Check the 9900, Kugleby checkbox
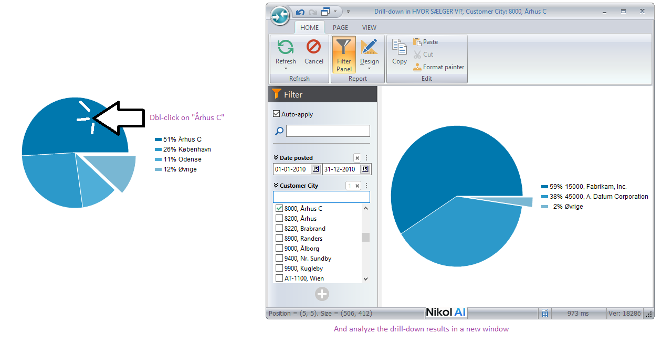Screen dimensions: 662x344 pos(279,268)
